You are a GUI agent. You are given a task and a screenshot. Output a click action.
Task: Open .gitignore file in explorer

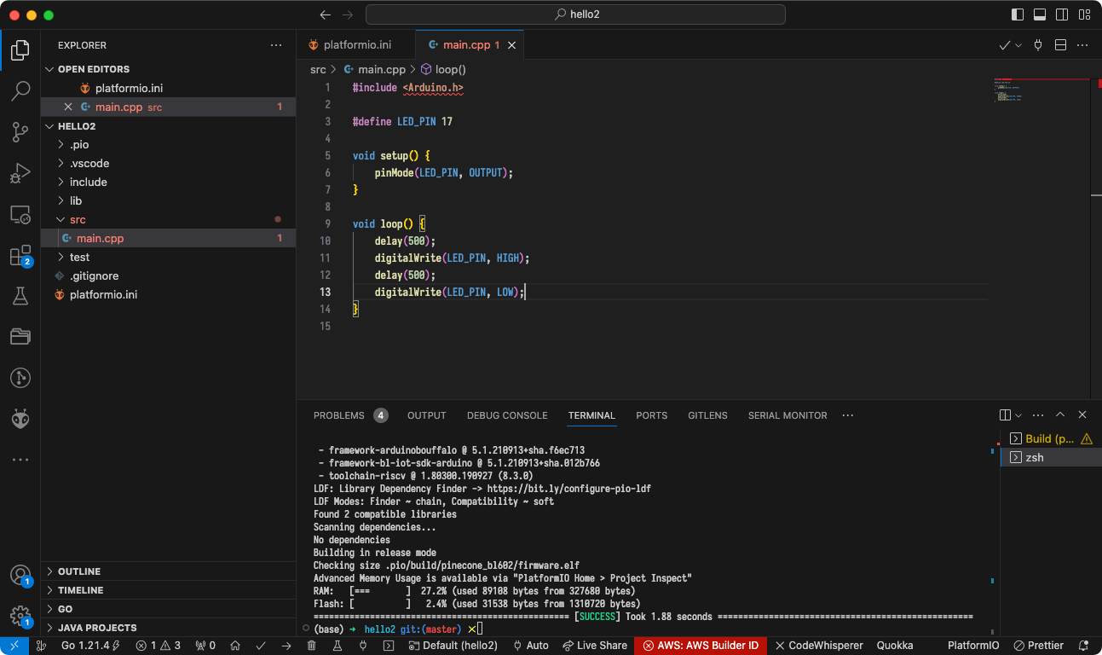click(x=168, y=276)
